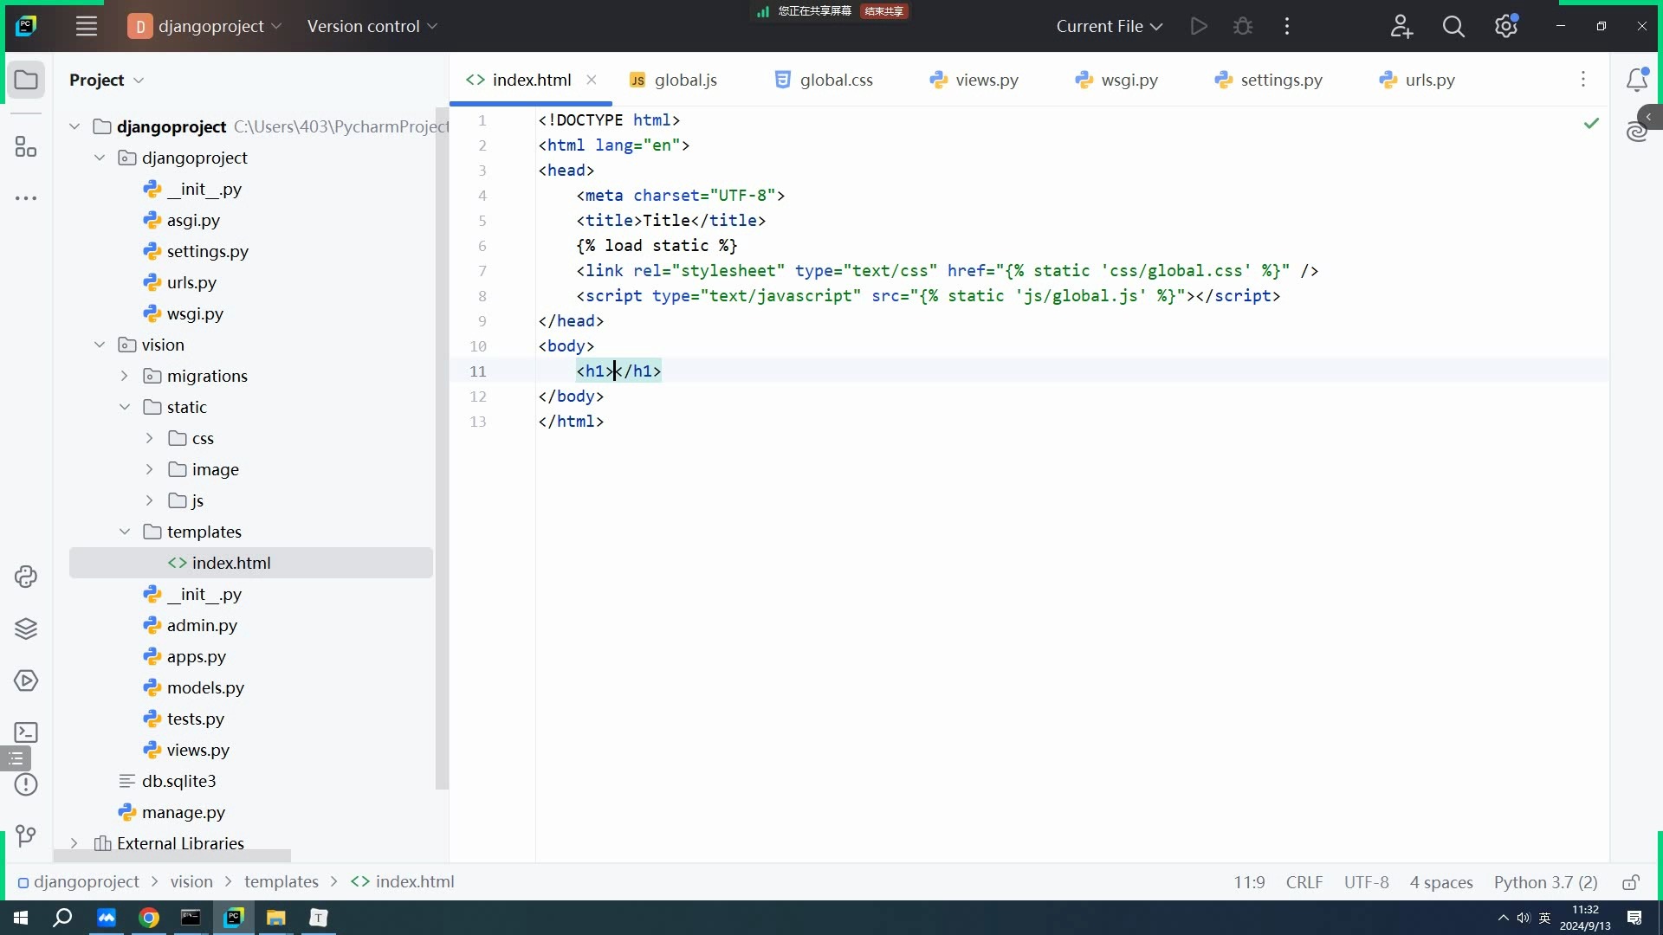Click the green inspection checkmark
Image resolution: width=1663 pixels, height=935 pixels.
1591,123
